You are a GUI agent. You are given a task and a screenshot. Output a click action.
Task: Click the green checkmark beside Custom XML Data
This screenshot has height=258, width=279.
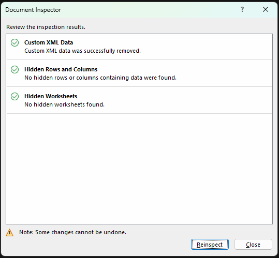click(14, 42)
